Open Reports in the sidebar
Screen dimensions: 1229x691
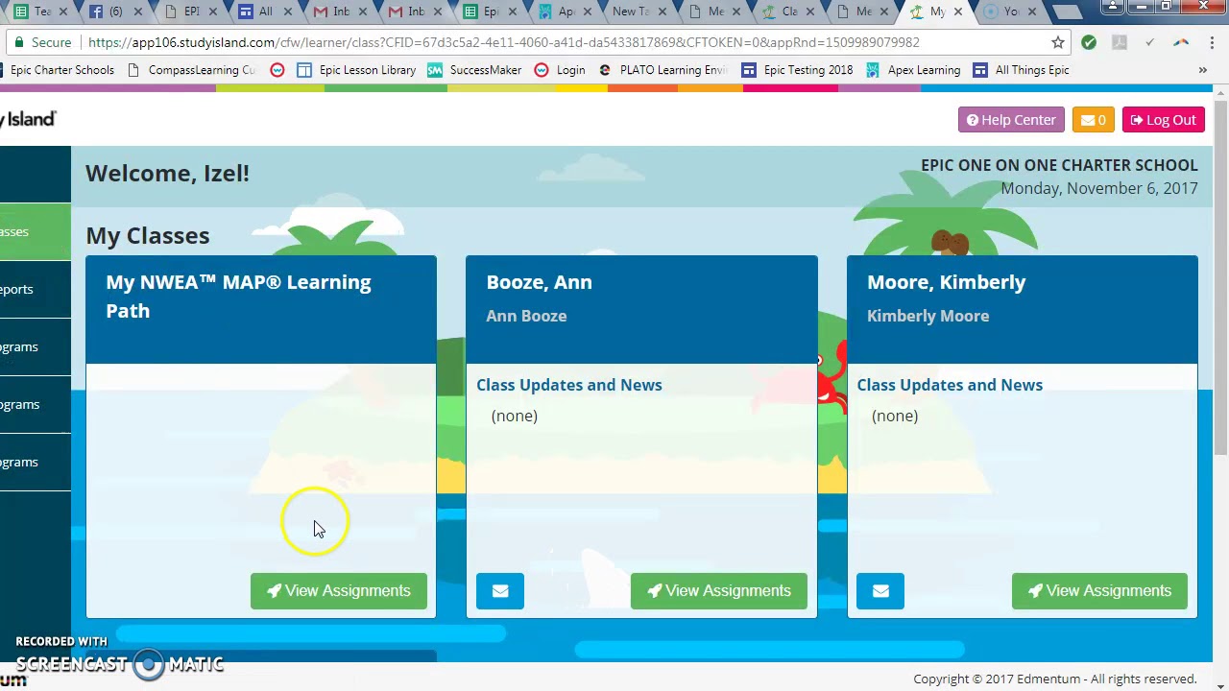[35, 289]
